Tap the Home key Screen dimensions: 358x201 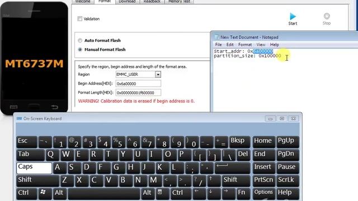tap(263, 142)
